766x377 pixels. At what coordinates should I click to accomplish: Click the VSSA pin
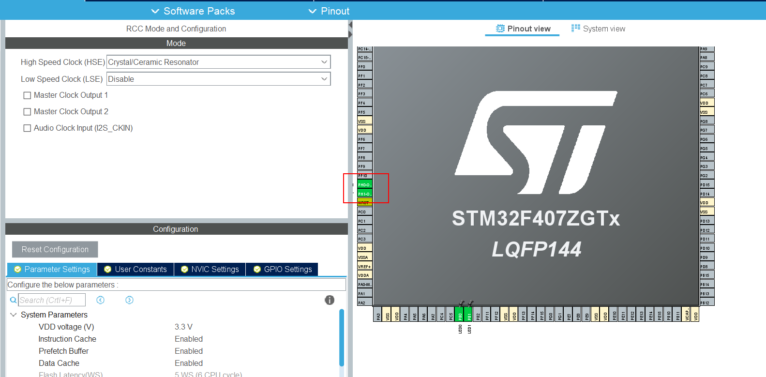point(365,257)
